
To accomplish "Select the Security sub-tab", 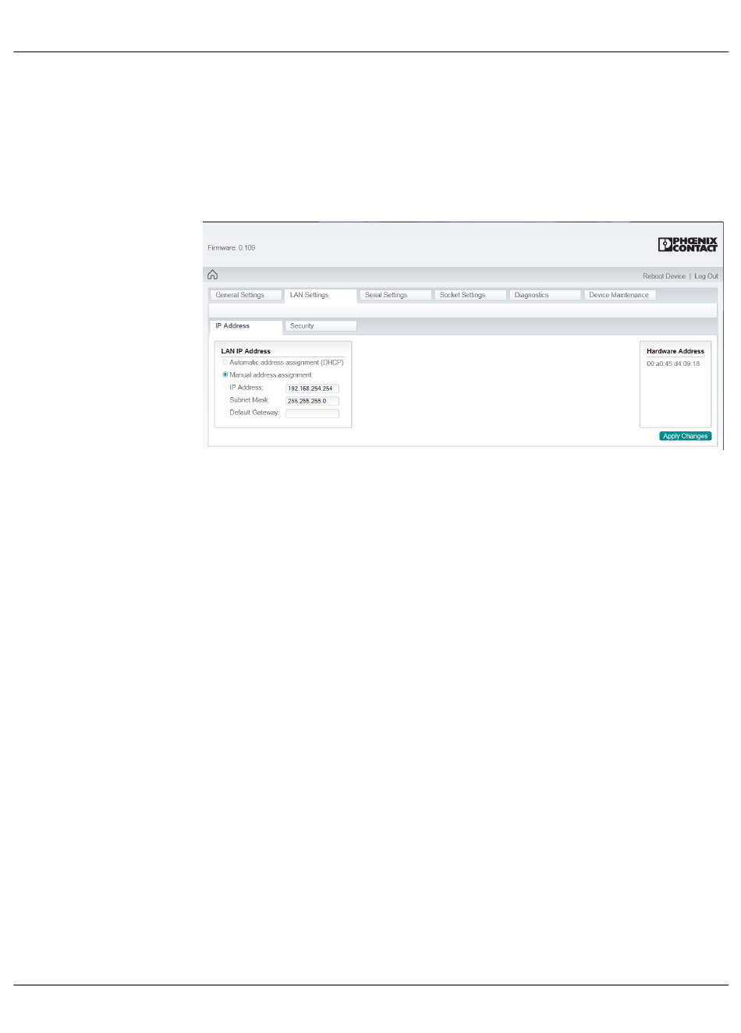I will (x=321, y=326).
